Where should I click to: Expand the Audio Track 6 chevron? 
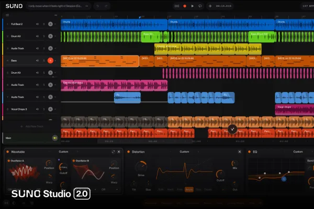[x=55, y=85]
